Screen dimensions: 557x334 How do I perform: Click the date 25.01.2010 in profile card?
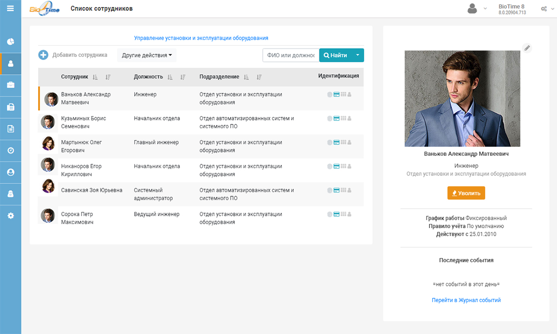point(483,234)
